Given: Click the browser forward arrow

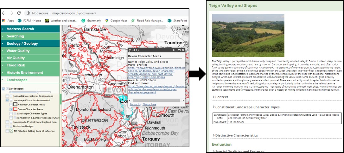Looking at the screenshot, I should pyautogui.click(x=11, y=13).
